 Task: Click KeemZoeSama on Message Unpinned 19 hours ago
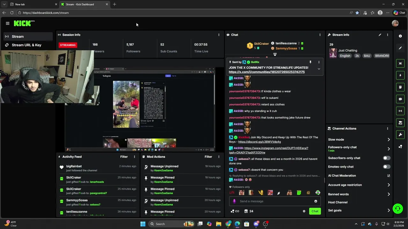pos(164,170)
